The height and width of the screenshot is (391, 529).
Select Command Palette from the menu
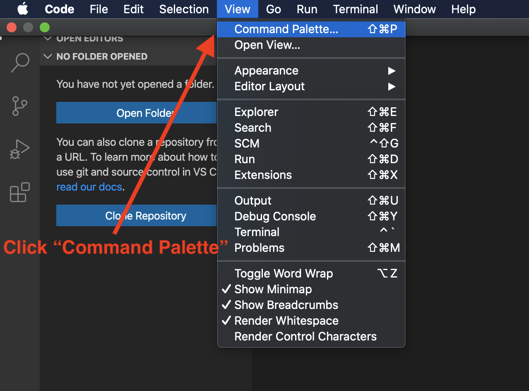click(x=286, y=29)
